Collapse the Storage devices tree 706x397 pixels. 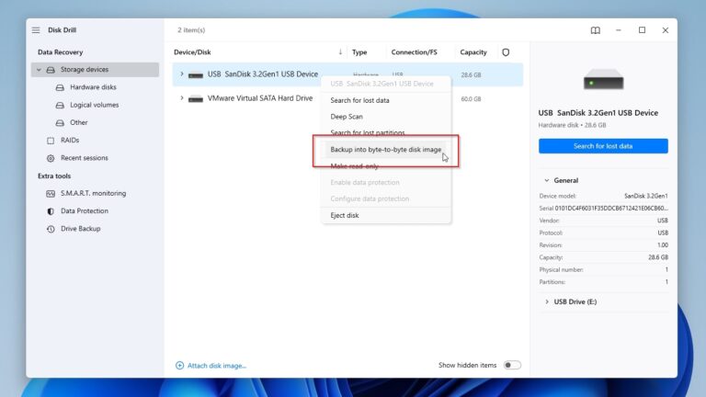39,70
